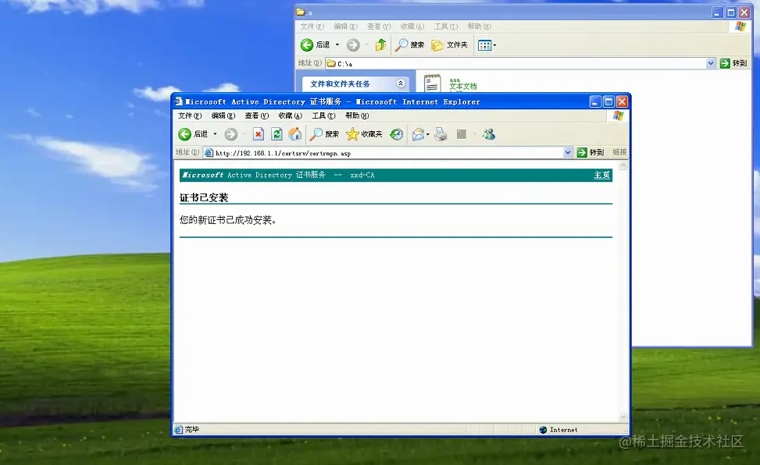Open the Messenger people icon in IE
Viewport: 760px width, 465px height.
489,134
